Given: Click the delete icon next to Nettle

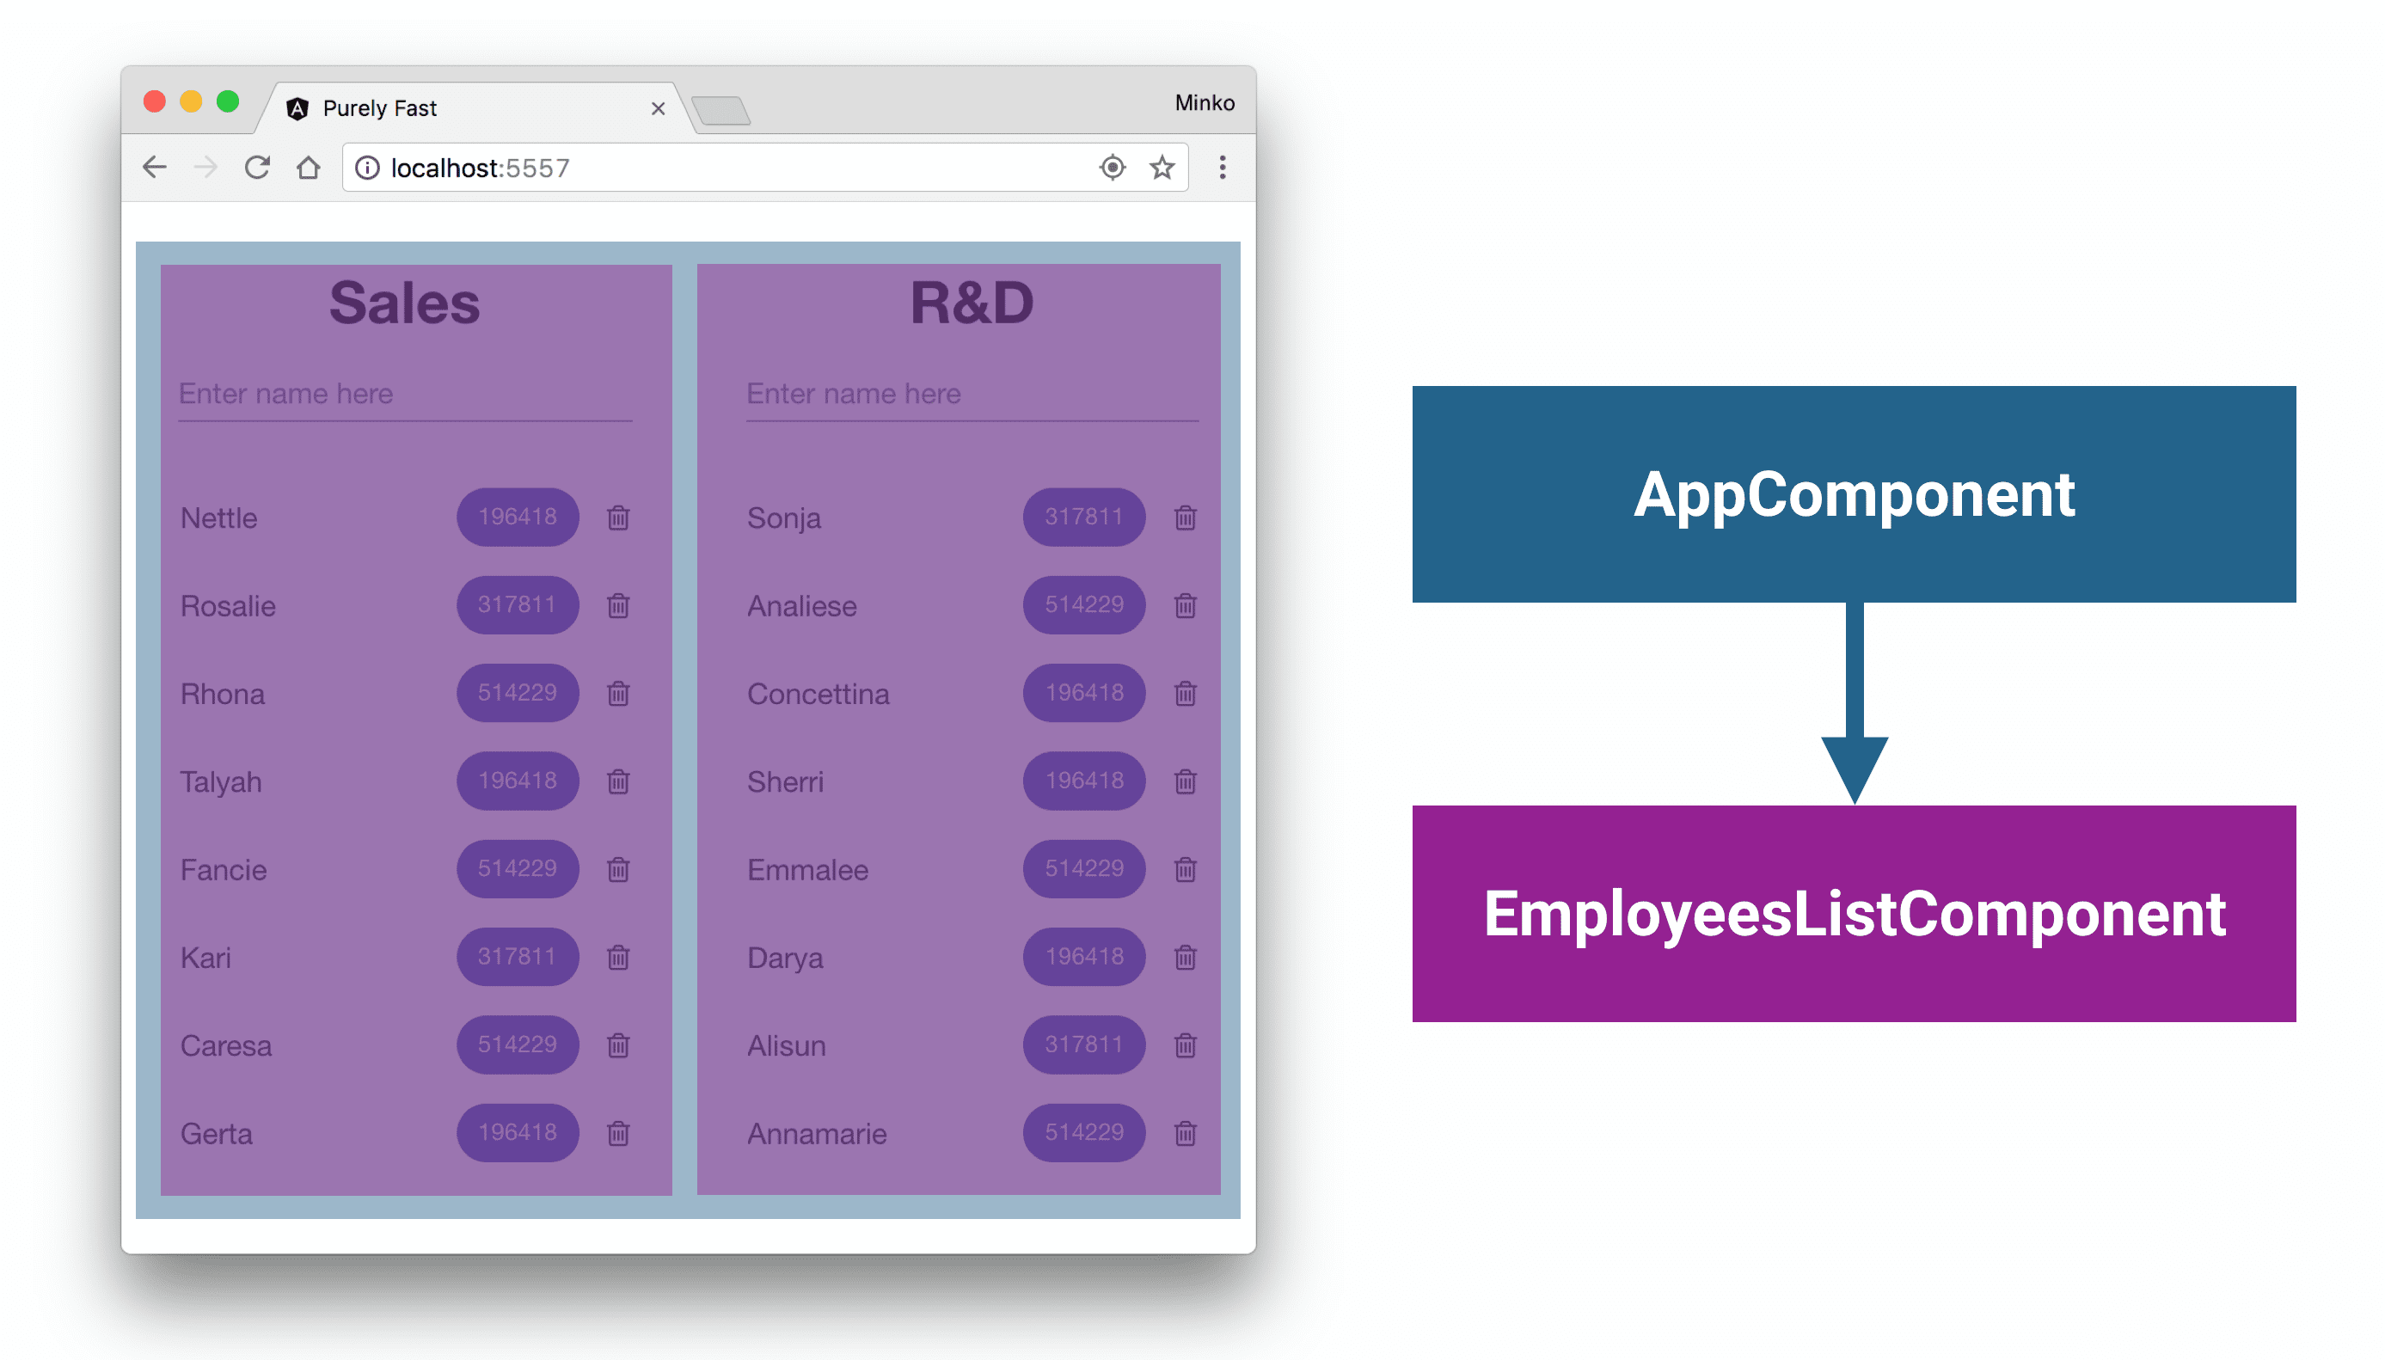Looking at the screenshot, I should tap(619, 518).
